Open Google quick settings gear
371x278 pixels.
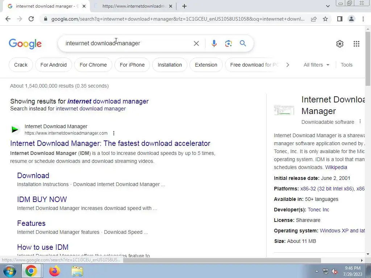coord(340,44)
